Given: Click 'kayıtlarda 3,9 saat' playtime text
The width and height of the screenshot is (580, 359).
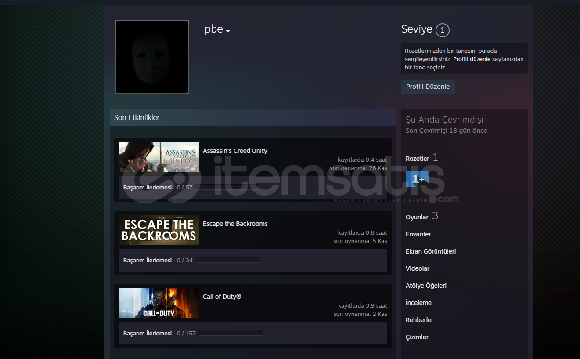Looking at the screenshot, I should [x=363, y=305].
